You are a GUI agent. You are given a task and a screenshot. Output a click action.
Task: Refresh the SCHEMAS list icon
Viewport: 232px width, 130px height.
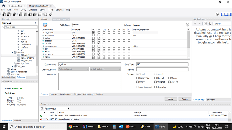[35, 23]
